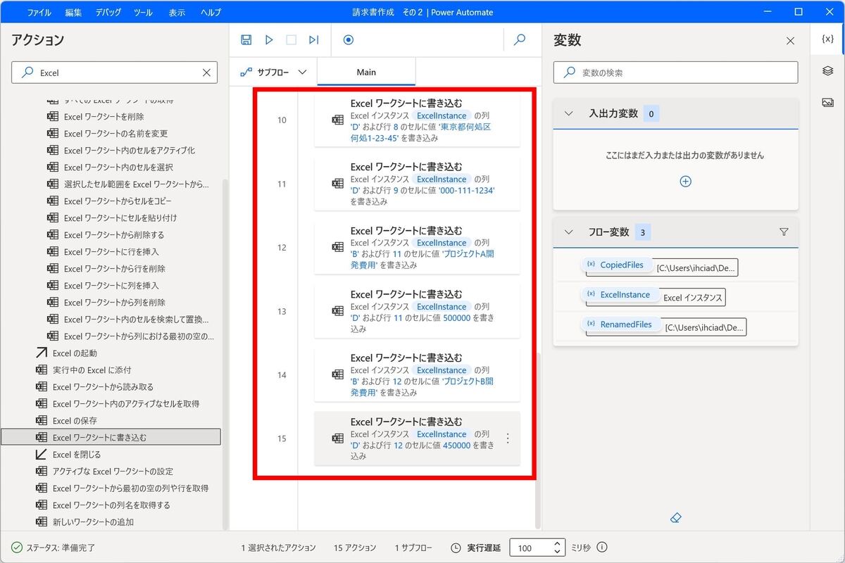Click the 1 選択されたアクション status text
This screenshot has height=563, width=845.
pos(278,548)
